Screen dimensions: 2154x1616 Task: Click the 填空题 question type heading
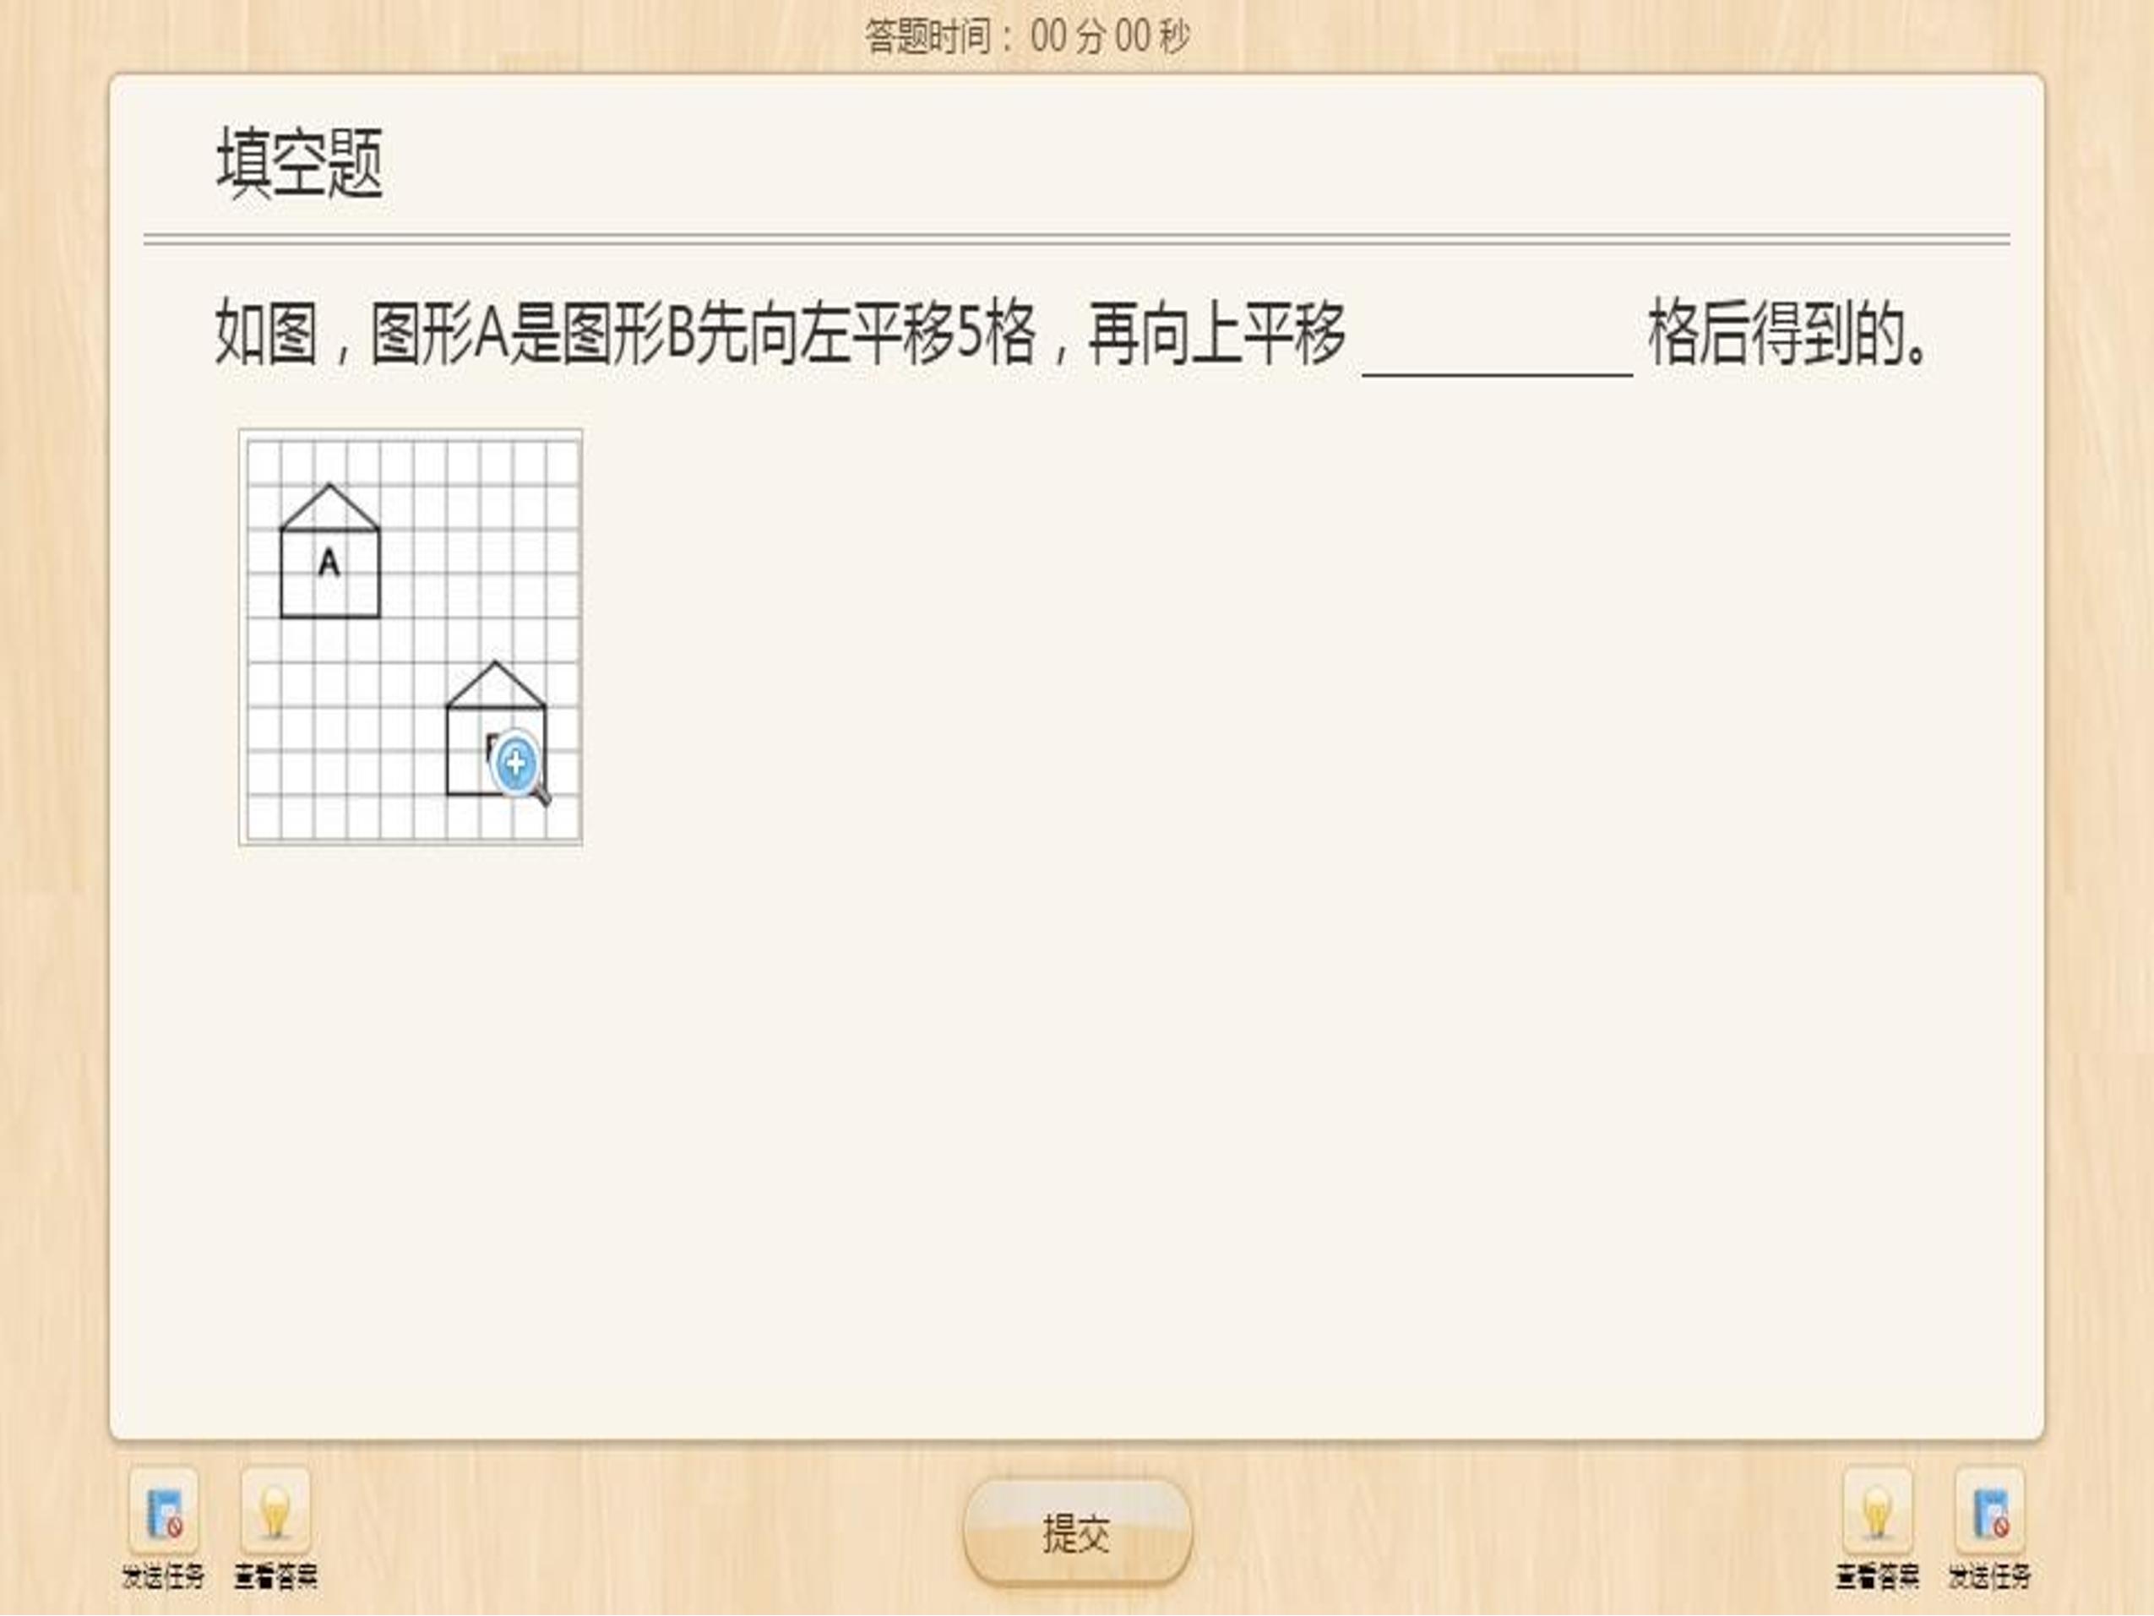(x=299, y=163)
